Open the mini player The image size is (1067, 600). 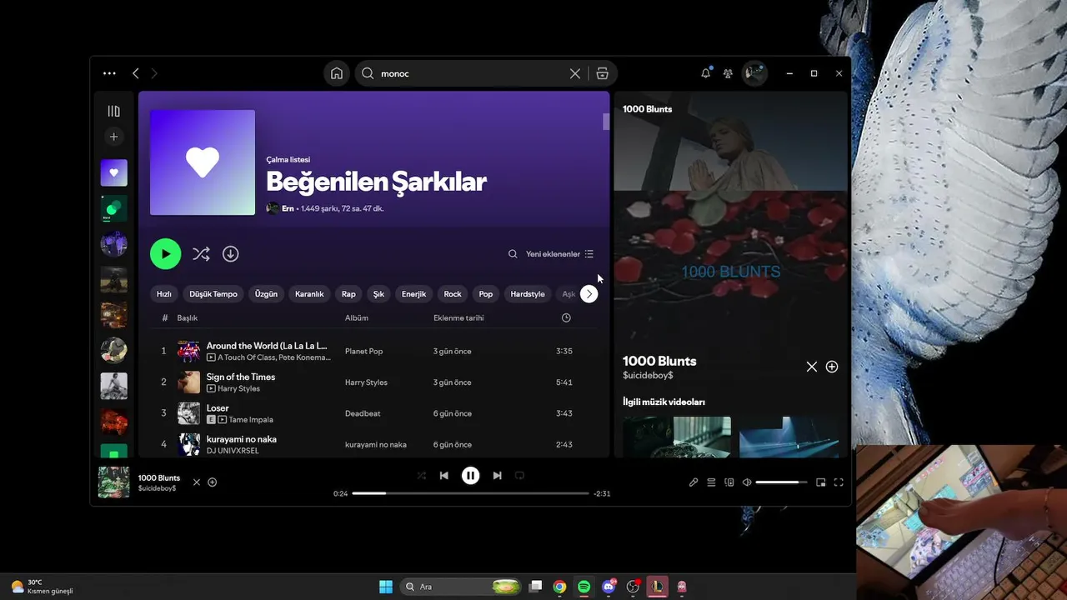coord(821,482)
